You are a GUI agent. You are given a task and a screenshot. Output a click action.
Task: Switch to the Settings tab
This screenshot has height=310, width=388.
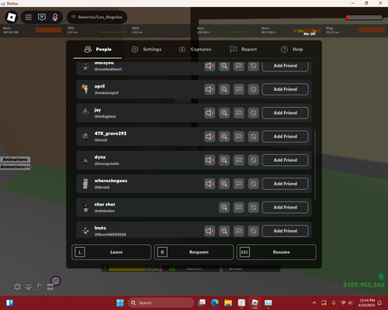pyautogui.click(x=147, y=50)
